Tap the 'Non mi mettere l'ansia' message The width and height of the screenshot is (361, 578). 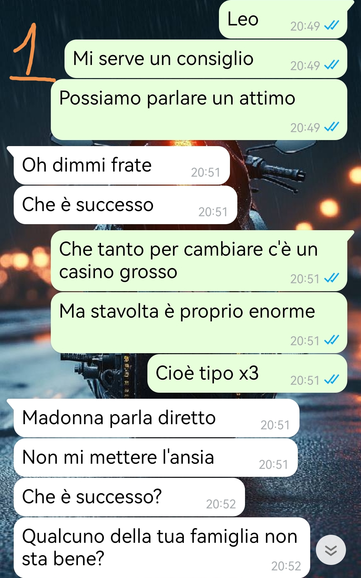point(155,458)
